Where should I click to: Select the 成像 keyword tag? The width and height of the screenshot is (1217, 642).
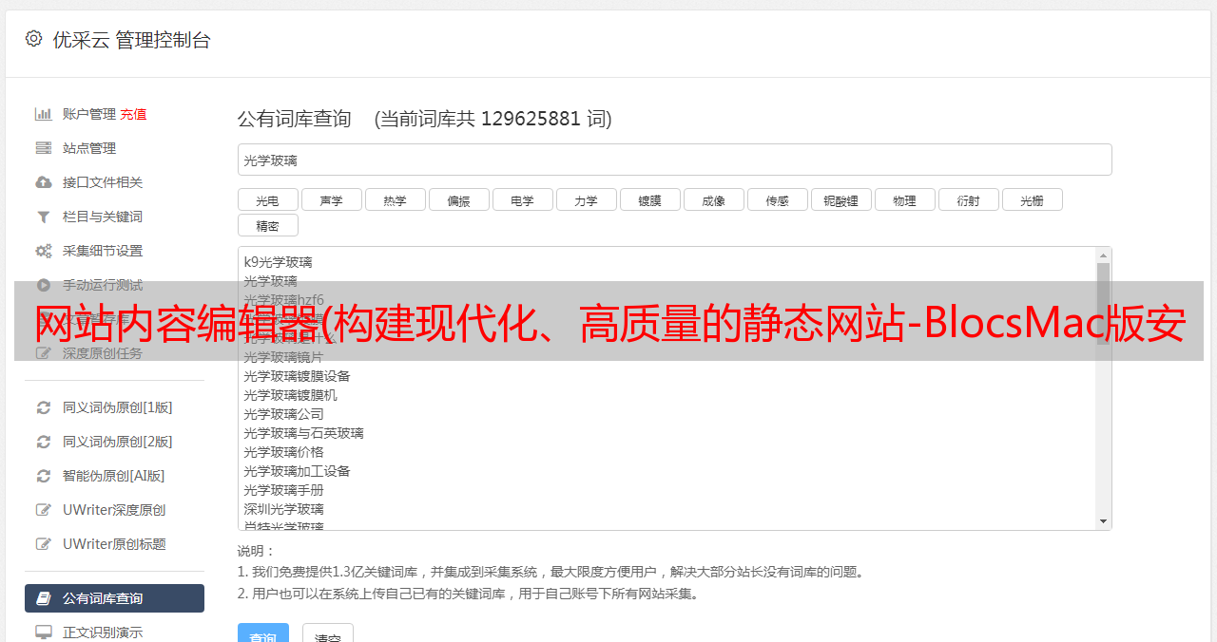(x=713, y=199)
